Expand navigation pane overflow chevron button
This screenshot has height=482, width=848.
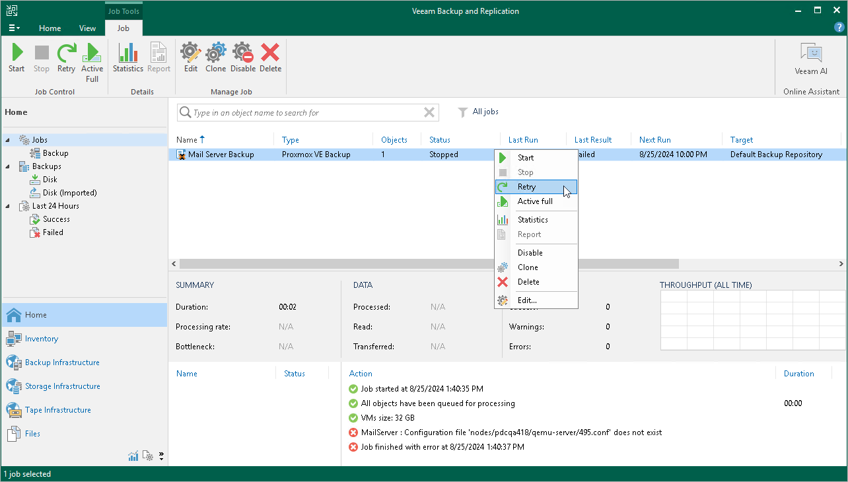(161, 456)
